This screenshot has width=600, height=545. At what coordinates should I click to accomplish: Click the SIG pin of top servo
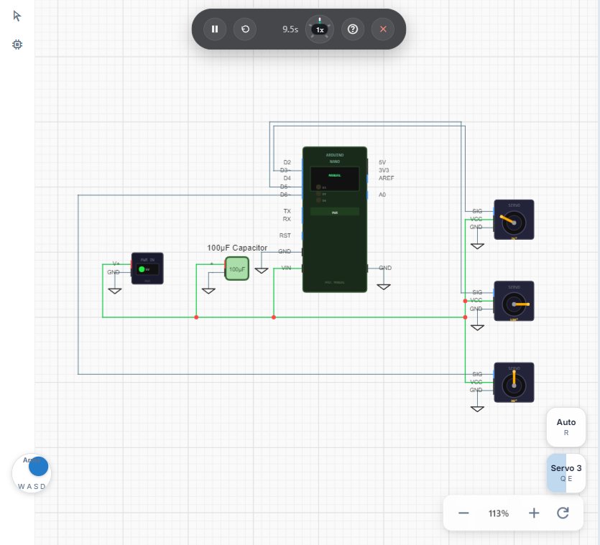click(x=477, y=211)
